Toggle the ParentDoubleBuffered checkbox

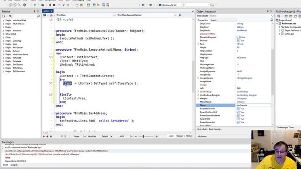[x=238, y=115]
